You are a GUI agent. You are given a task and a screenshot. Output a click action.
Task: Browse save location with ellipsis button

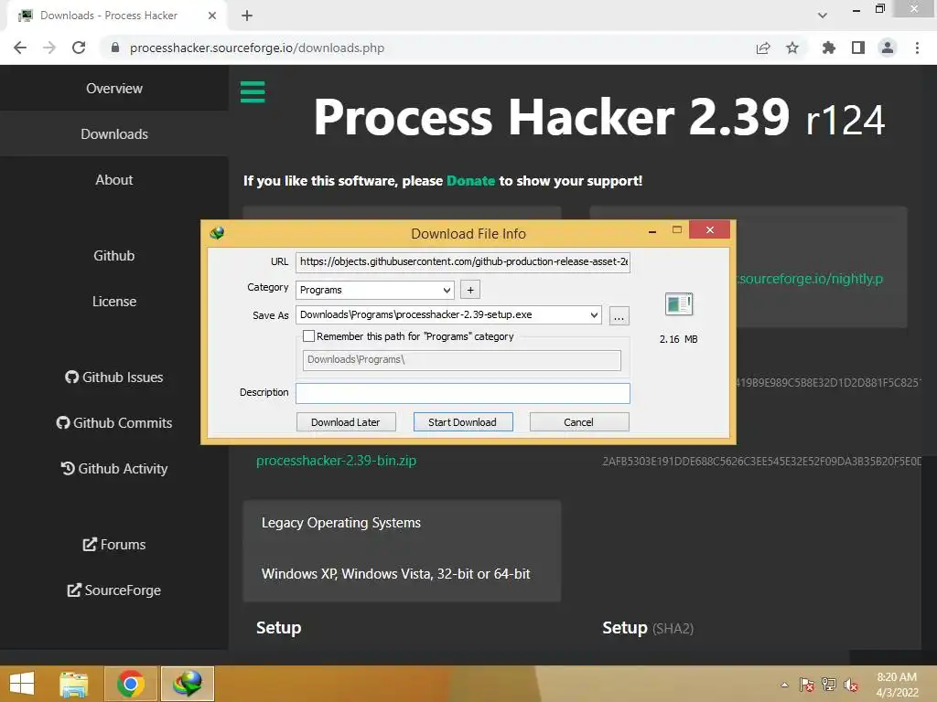[619, 315]
